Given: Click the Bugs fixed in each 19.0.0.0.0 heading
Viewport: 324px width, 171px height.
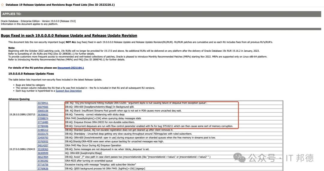Looking at the screenshot, I should [69, 36].
